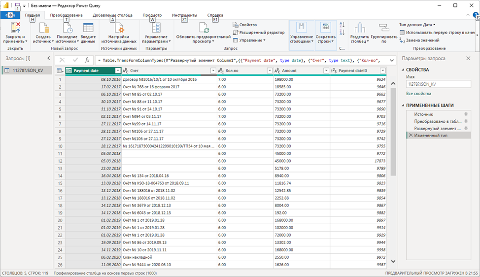
Task: Open query Properties (Свойства)
Action: coord(244,25)
